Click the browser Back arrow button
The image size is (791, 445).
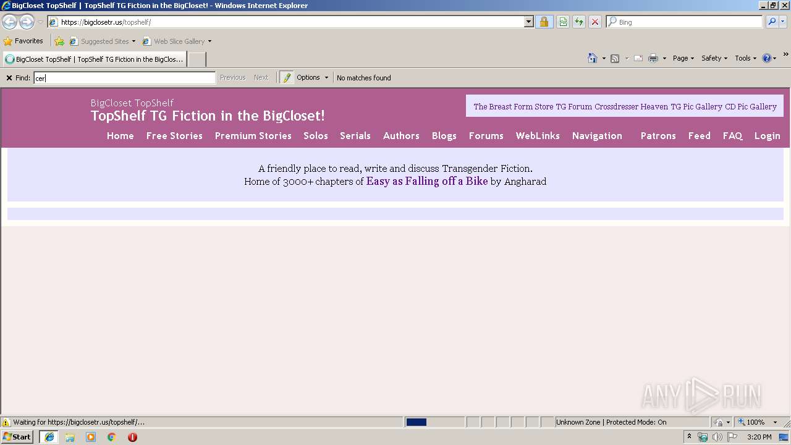coord(10,22)
